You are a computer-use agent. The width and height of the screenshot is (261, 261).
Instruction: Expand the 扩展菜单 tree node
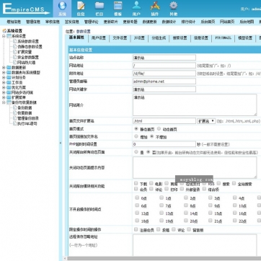click(x=4, y=97)
